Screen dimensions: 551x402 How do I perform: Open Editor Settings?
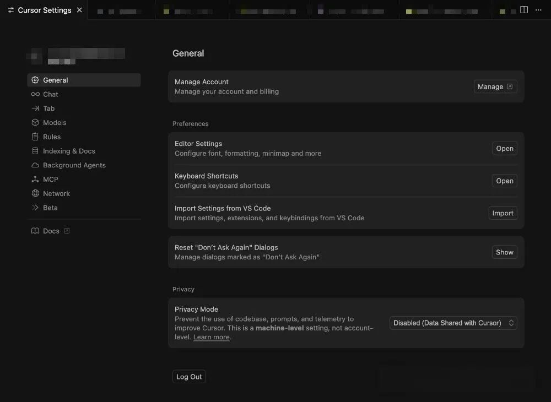click(504, 149)
